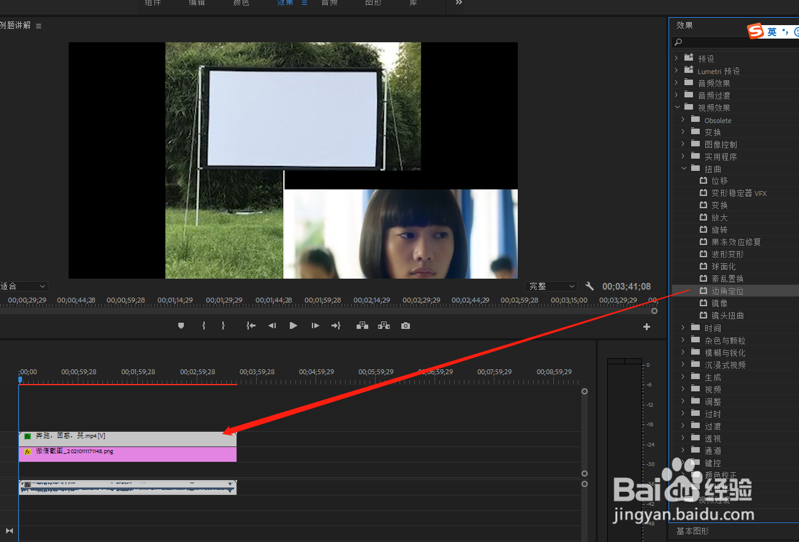This screenshot has width=799, height=542.
Task: Collapse the 扭曲 distort folder
Action: pyautogui.click(x=683, y=168)
